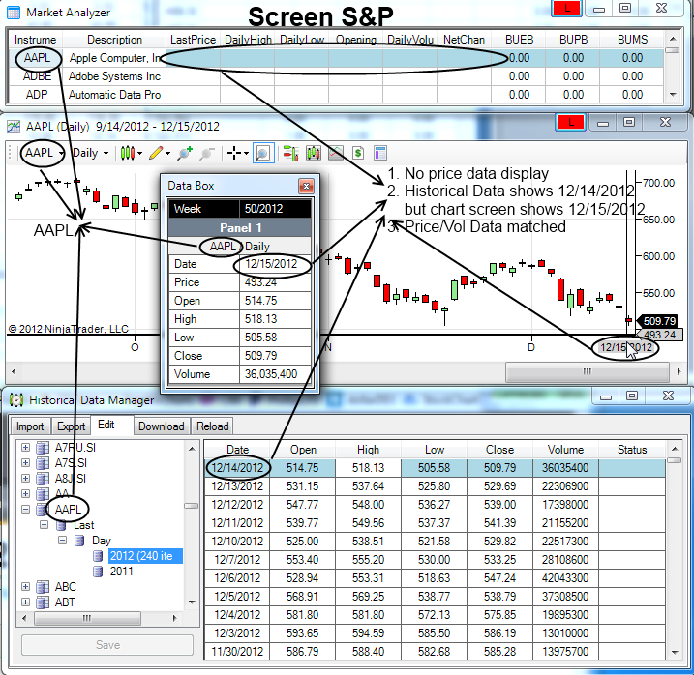Click chart scrollbar left arrow
Screen dimensions: 694x675
(x=14, y=371)
